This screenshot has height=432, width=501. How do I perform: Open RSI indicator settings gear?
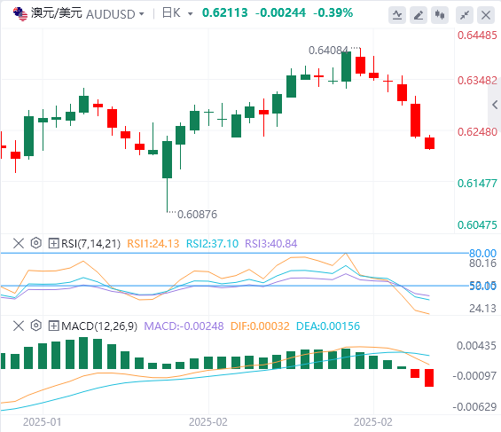point(36,243)
